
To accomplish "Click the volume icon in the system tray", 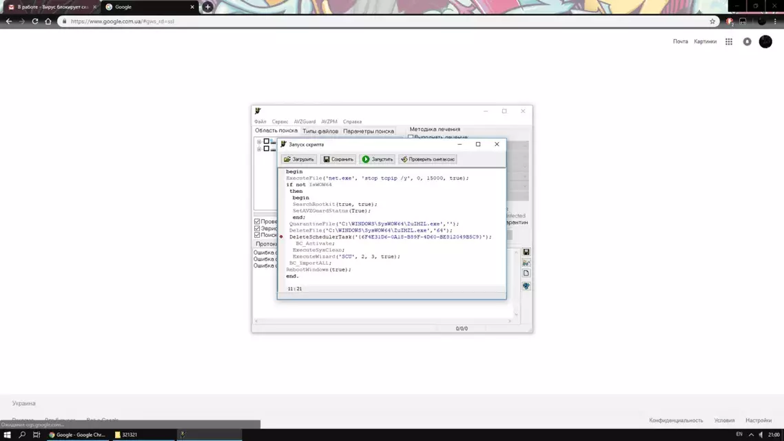I will (x=761, y=435).
